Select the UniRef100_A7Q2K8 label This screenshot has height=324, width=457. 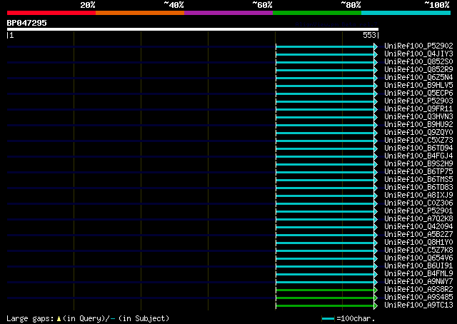418,219
